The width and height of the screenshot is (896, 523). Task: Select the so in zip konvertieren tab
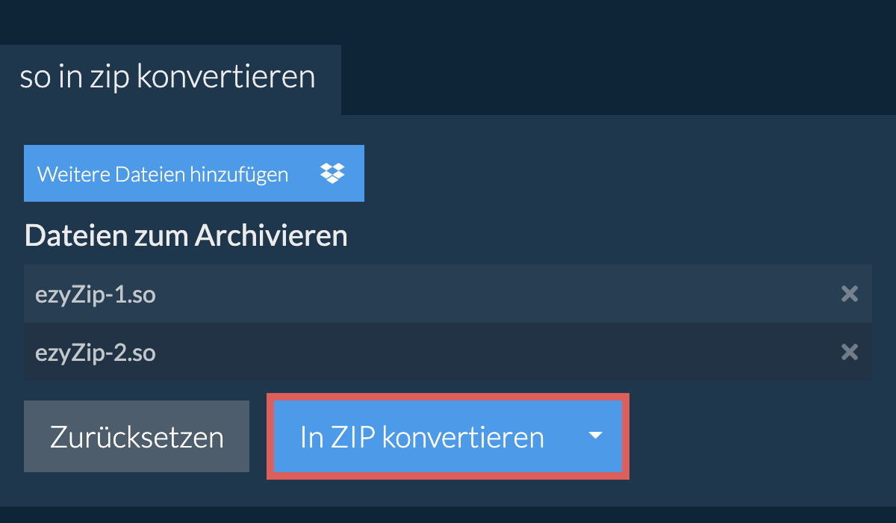(167, 78)
